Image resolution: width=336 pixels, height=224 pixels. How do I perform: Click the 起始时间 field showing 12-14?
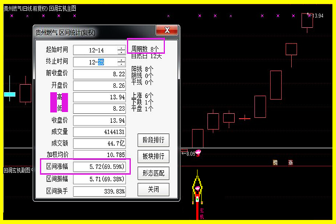pos(95,50)
